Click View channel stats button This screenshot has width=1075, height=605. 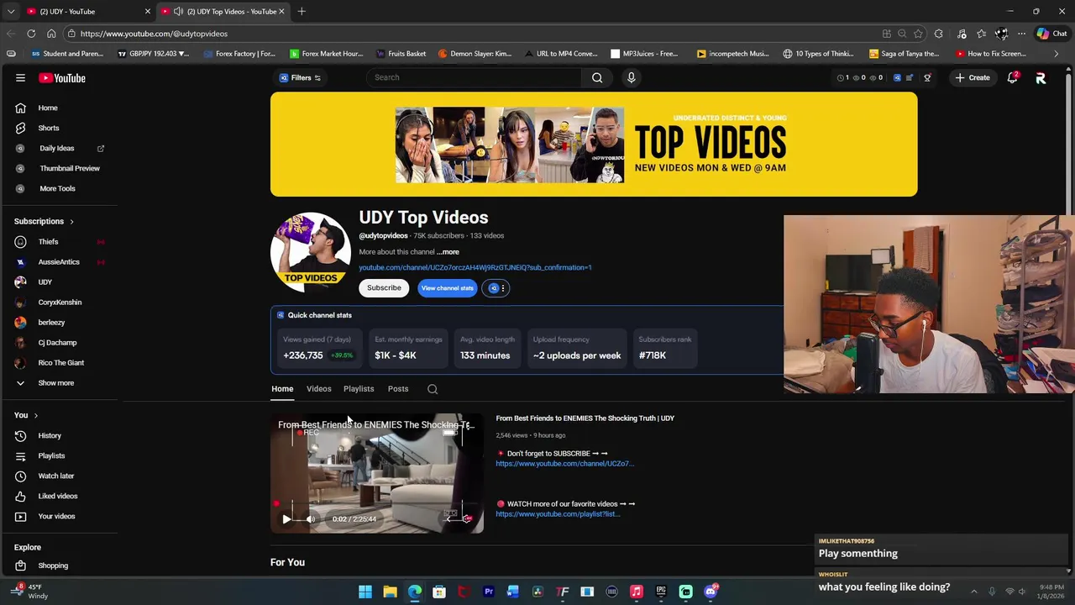448,288
